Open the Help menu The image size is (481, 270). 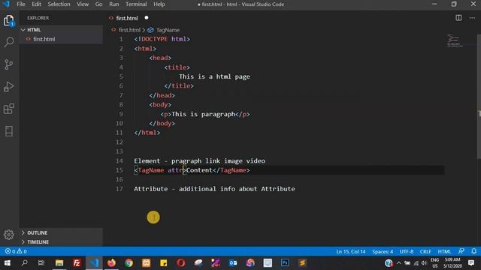coord(159,4)
